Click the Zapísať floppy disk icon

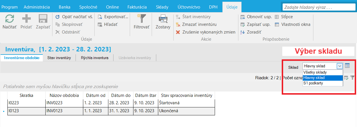point(43,19)
